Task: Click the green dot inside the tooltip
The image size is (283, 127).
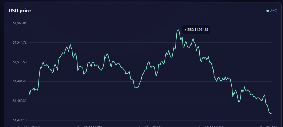Action: (x=185, y=30)
